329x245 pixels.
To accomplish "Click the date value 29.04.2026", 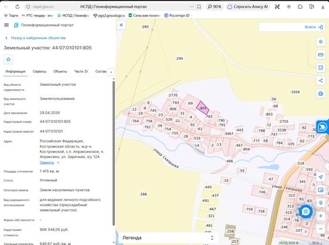I will pyautogui.click(x=50, y=113).
